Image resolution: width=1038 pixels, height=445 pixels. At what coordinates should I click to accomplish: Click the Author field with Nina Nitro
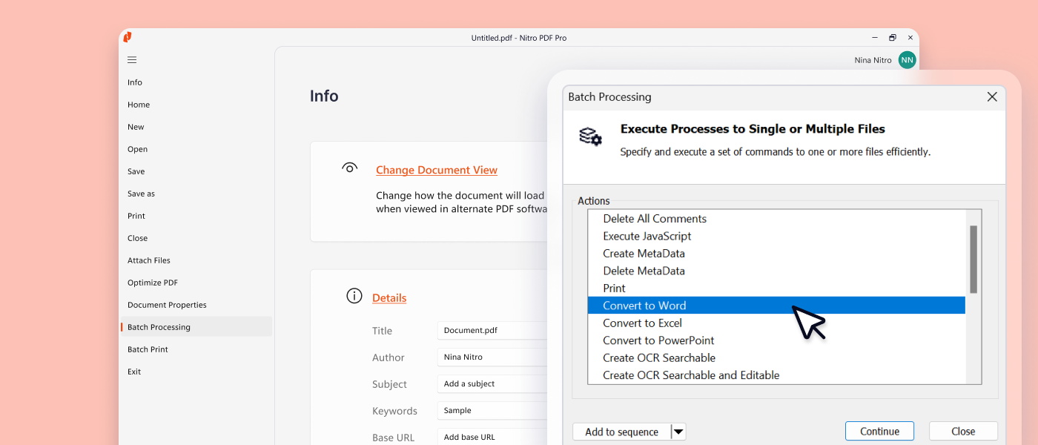(x=492, y=357)
